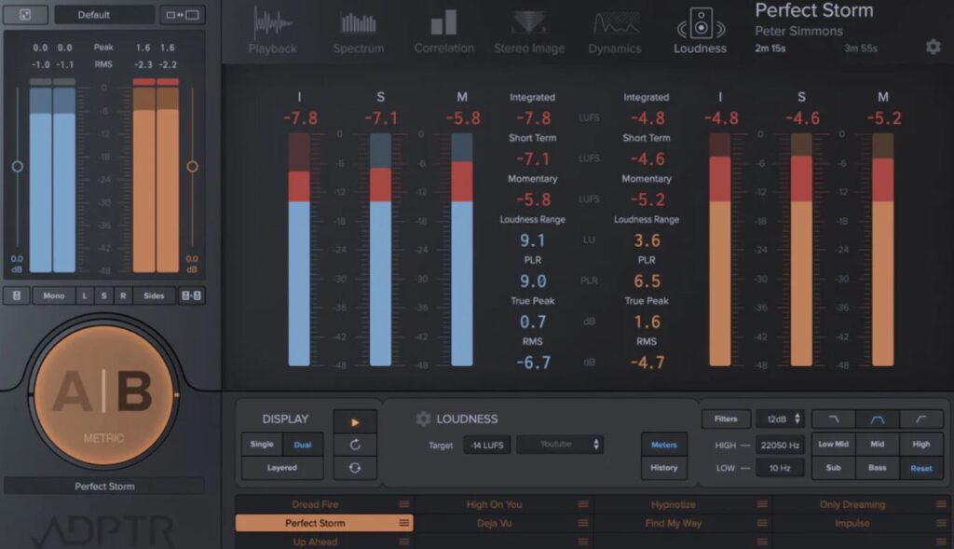
Task: Choose the high-pass filter shape icon
Action: coord(920,419)
